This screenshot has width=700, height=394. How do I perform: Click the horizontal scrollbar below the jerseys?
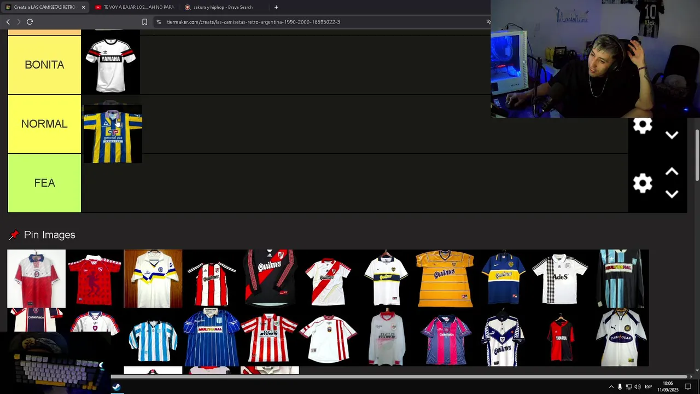point(399,376)
